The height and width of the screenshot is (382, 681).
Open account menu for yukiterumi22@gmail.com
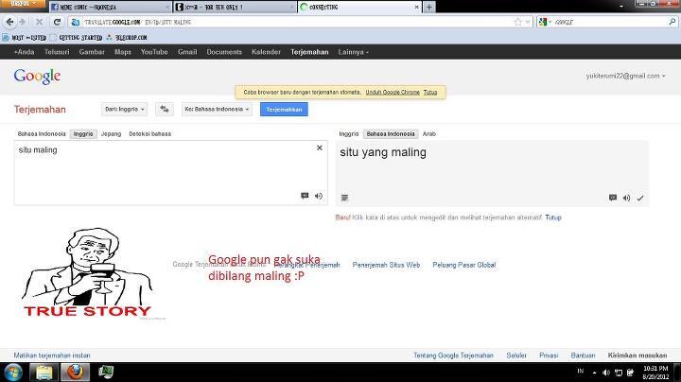coord(625,76)
